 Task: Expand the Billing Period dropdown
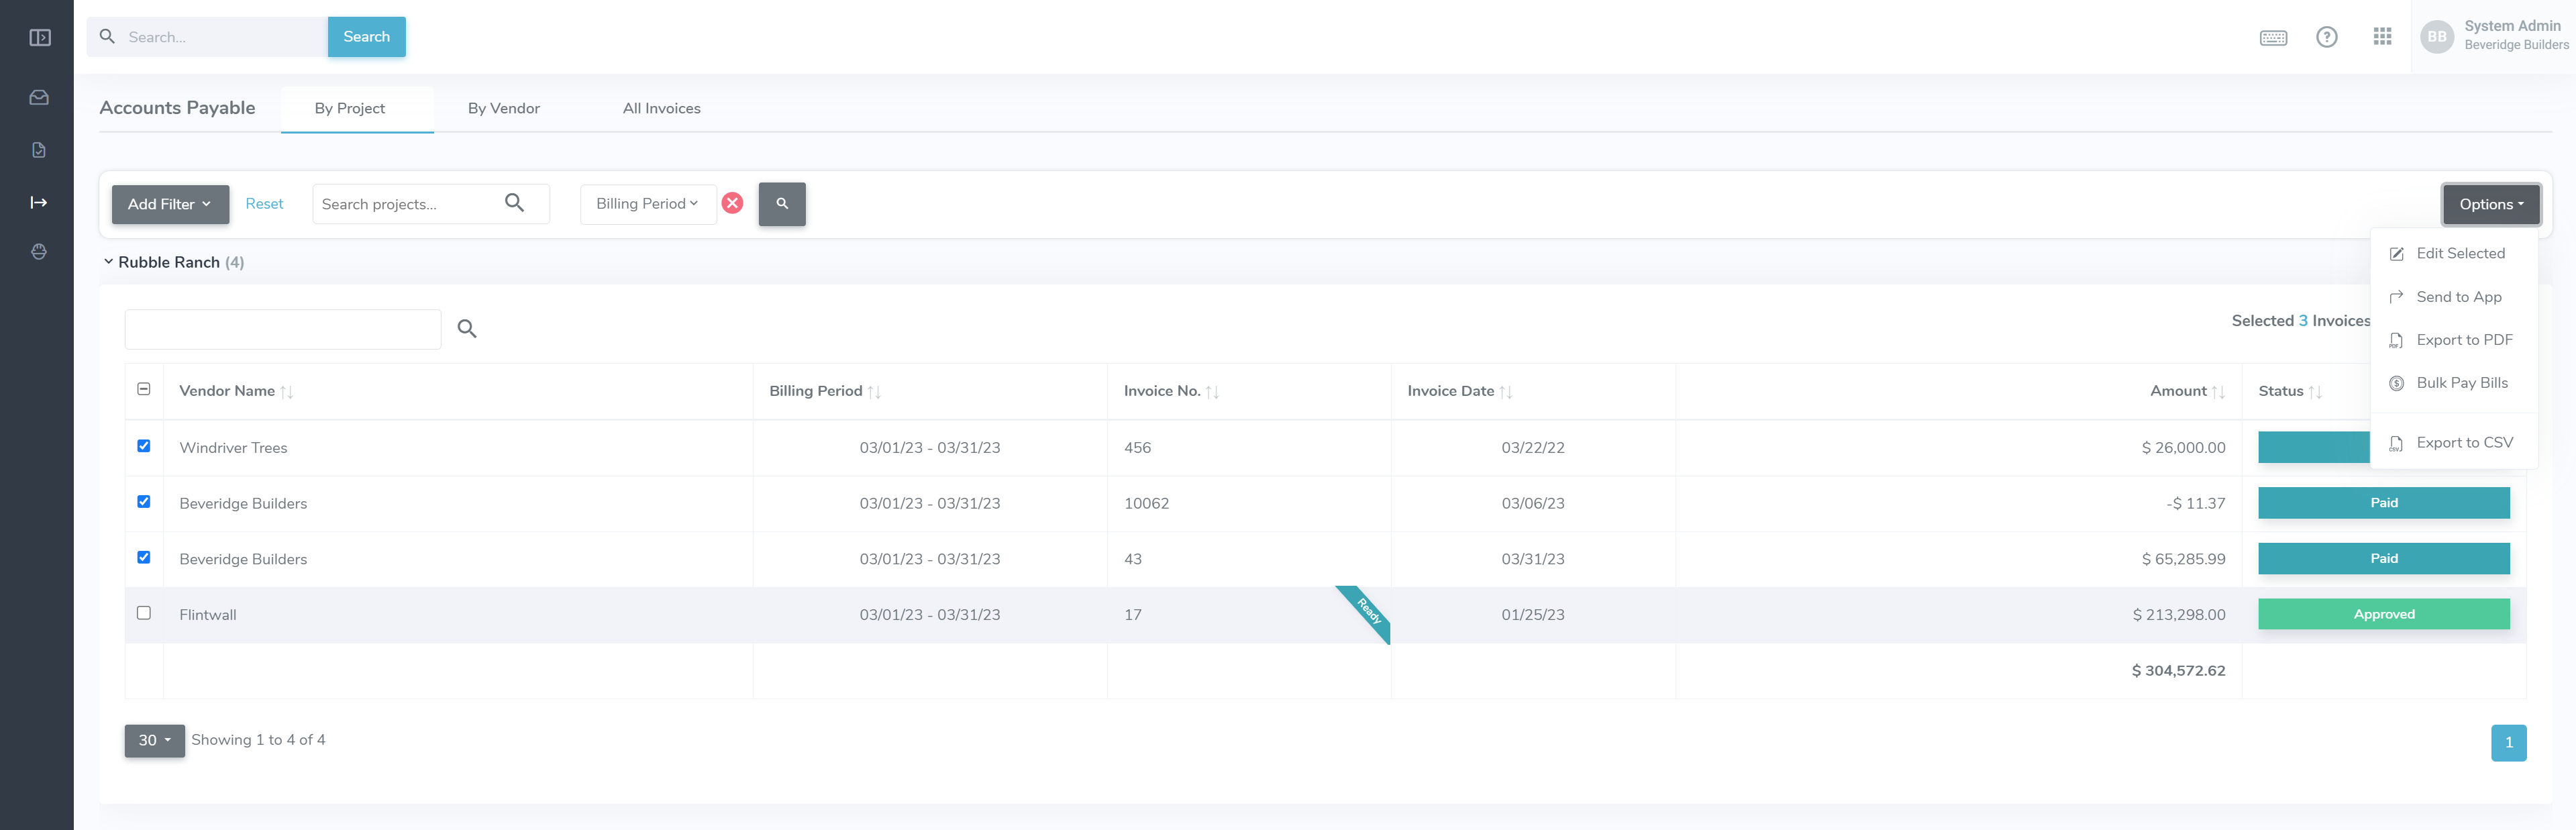[647, 204]
